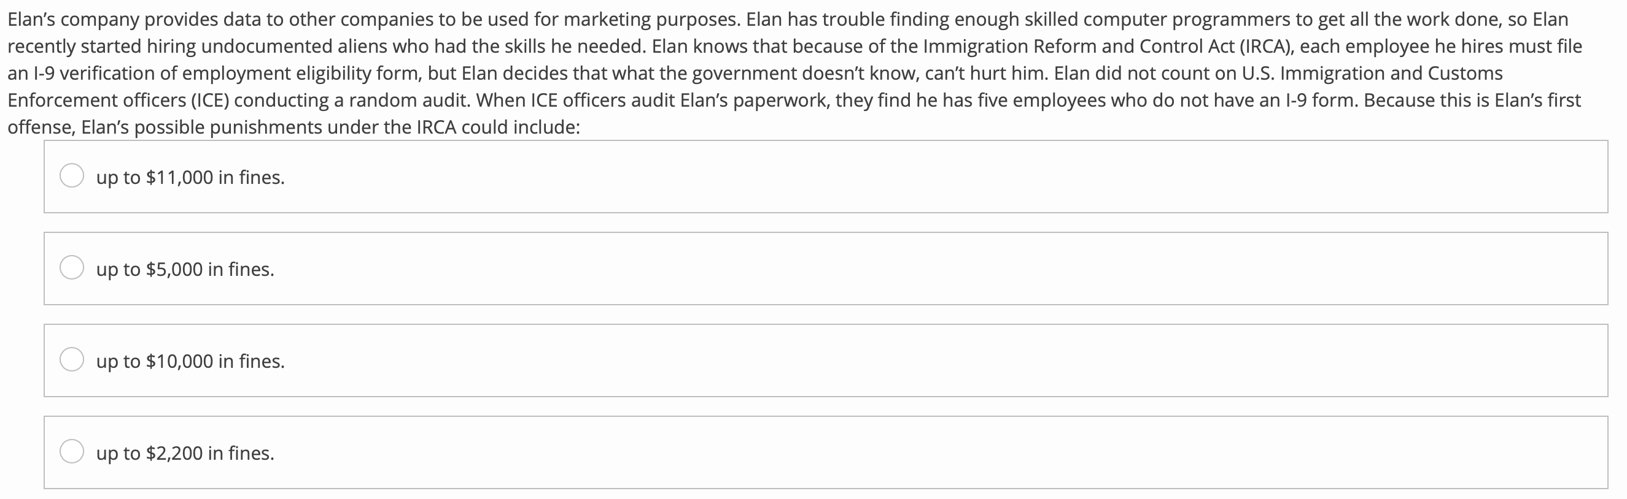Screen dimensions: 1627x499
Task: Select the radio button for "up to $5,000 in fines"
Action: 71,267
